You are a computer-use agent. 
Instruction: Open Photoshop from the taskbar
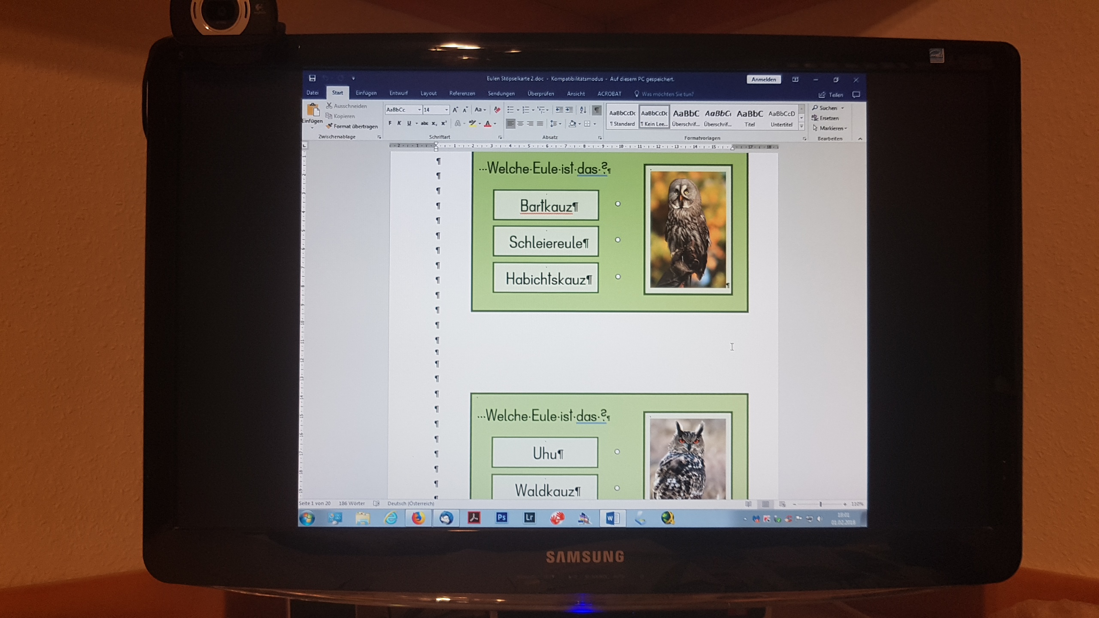point(501,518)
